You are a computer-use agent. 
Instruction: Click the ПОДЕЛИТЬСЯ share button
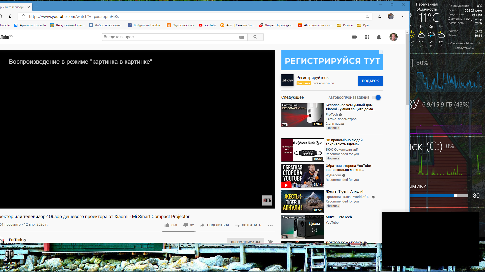[x=215, y=225]
